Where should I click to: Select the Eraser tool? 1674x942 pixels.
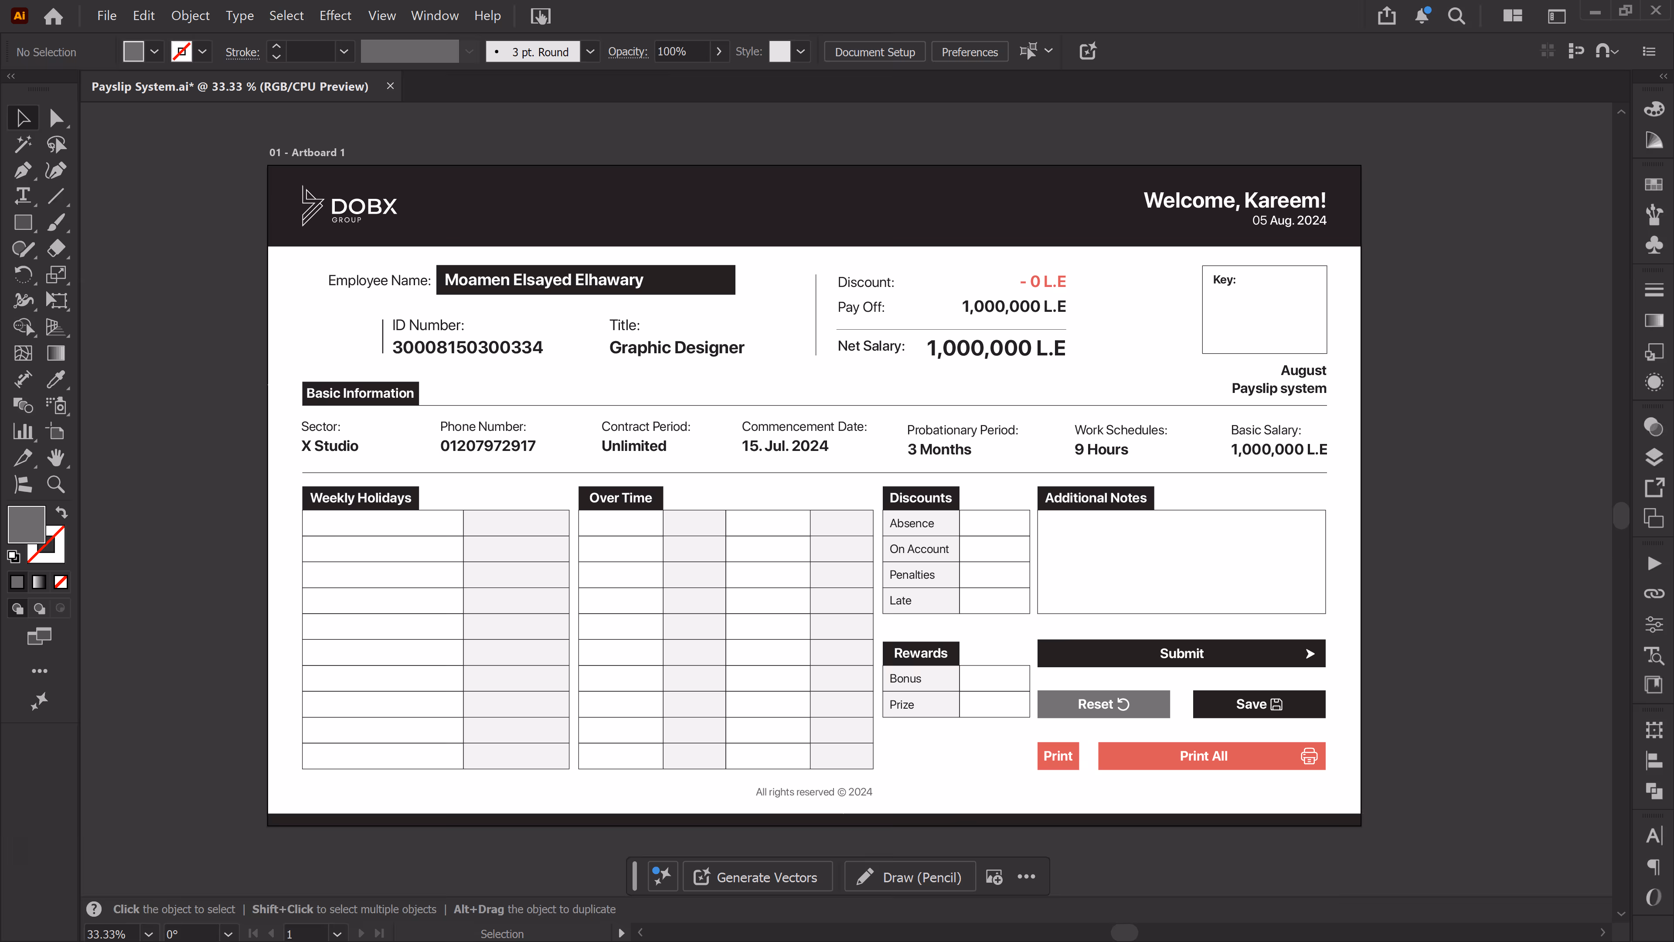[56, 248]
